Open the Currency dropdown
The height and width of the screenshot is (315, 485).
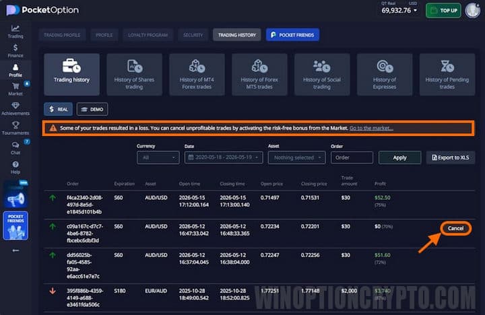tap(158, 157)
